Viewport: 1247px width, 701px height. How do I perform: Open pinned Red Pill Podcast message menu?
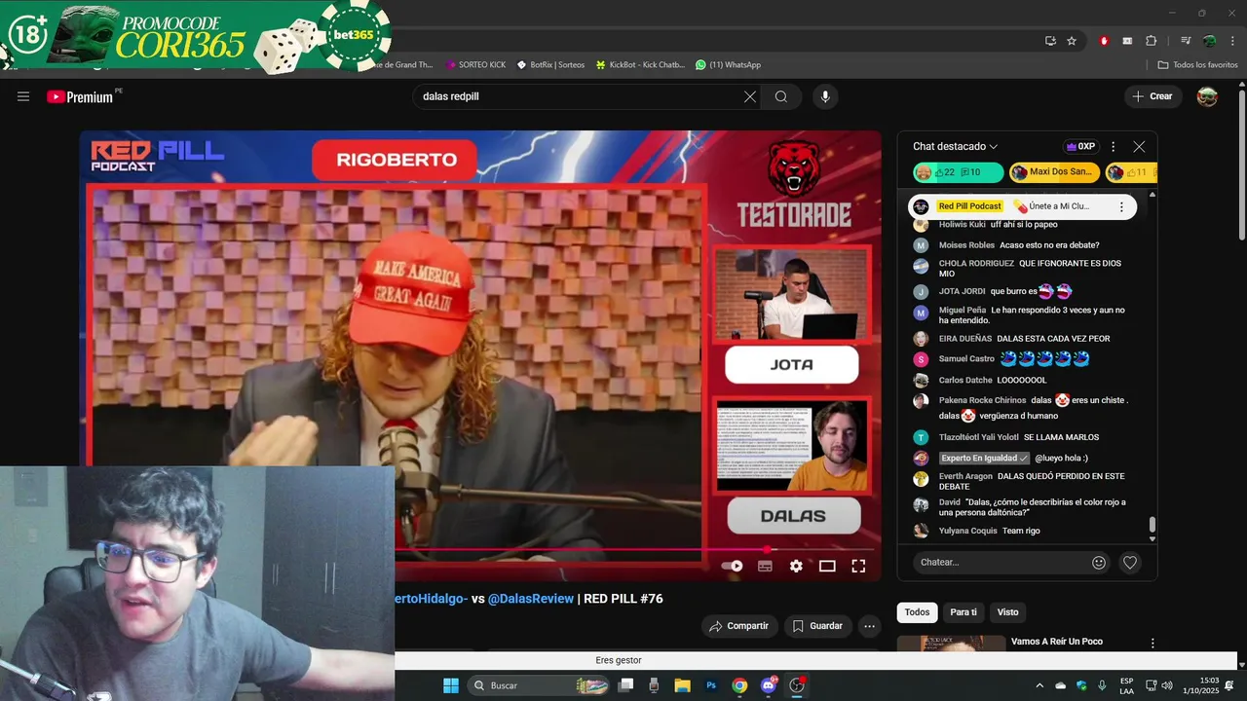pos(1121,206)
